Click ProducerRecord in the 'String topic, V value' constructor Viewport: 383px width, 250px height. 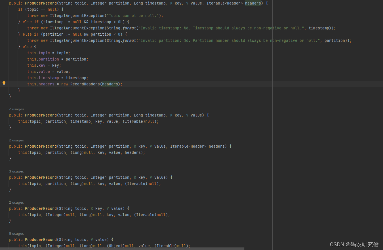click(x=41, y=240)
